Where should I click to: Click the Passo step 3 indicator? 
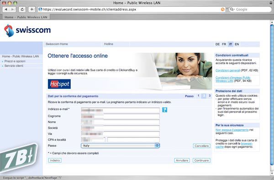point(210,96)
